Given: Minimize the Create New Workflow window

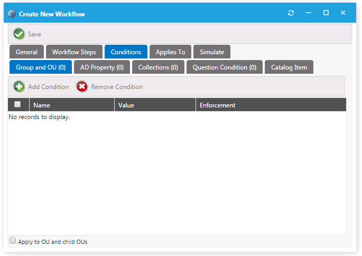Looking at the screenshot, I should tap(309, 13).
